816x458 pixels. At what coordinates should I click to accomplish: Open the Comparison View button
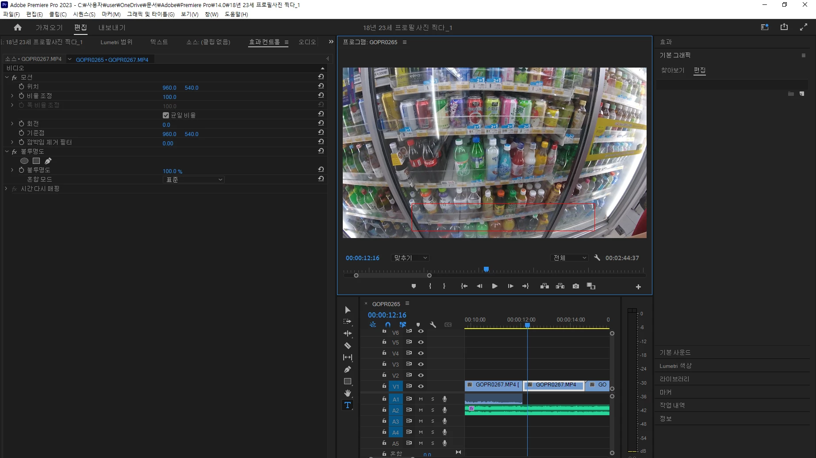(591, 286)
